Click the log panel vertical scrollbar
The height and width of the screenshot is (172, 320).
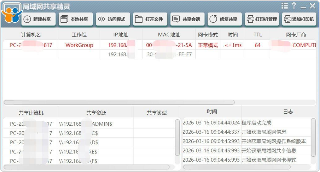[x=313, y=137]
